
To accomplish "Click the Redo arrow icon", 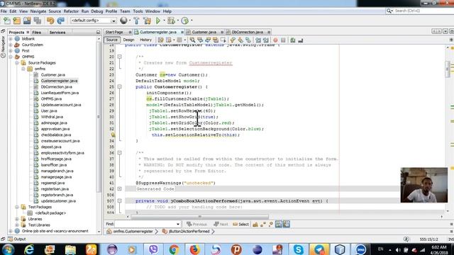I will pos(60,21).
